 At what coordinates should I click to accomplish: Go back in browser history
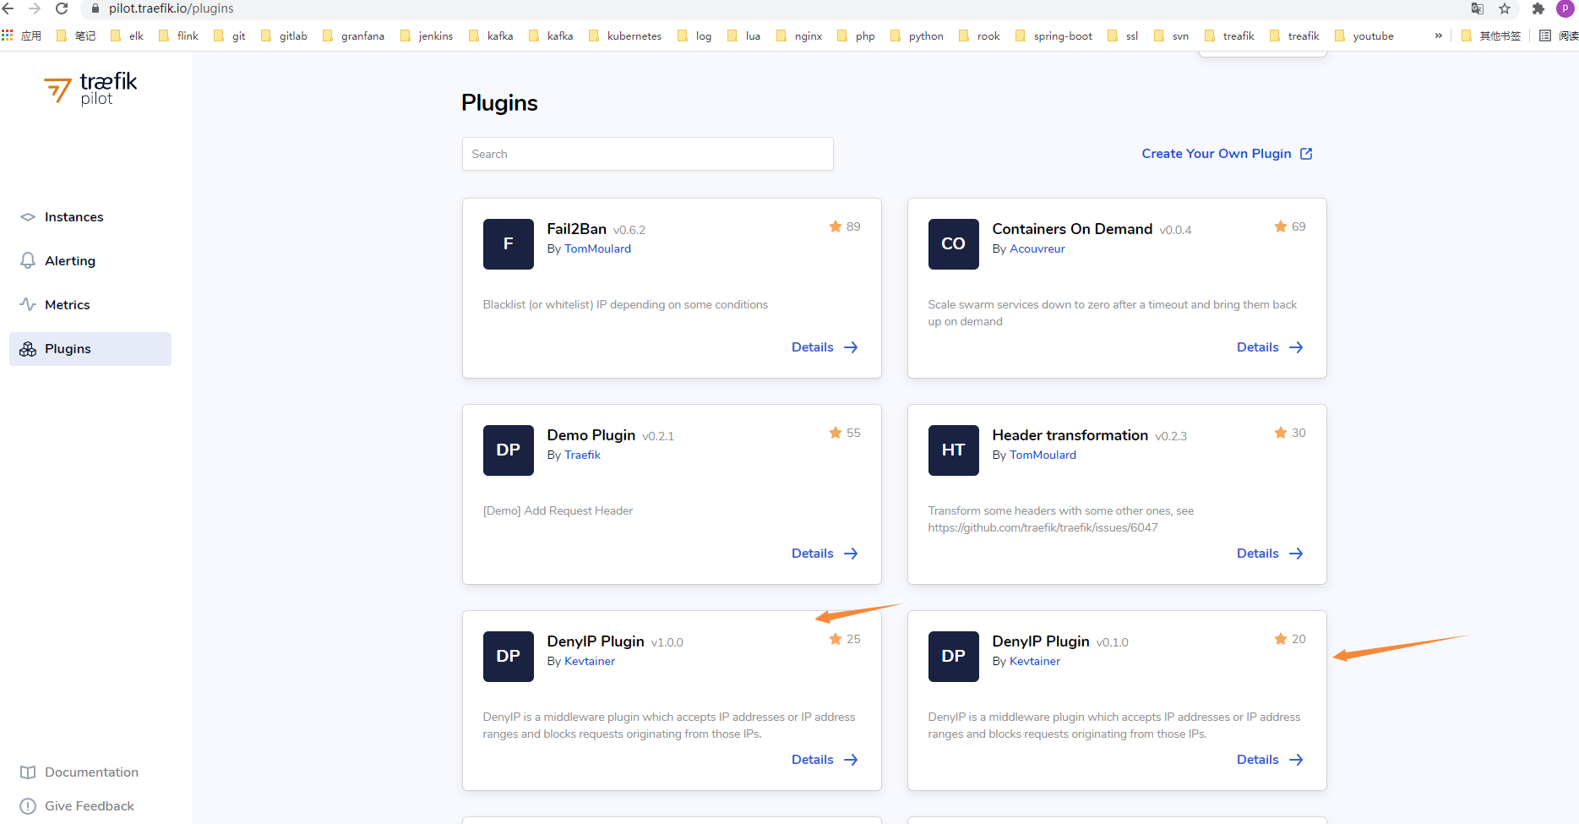click(8, 8)
